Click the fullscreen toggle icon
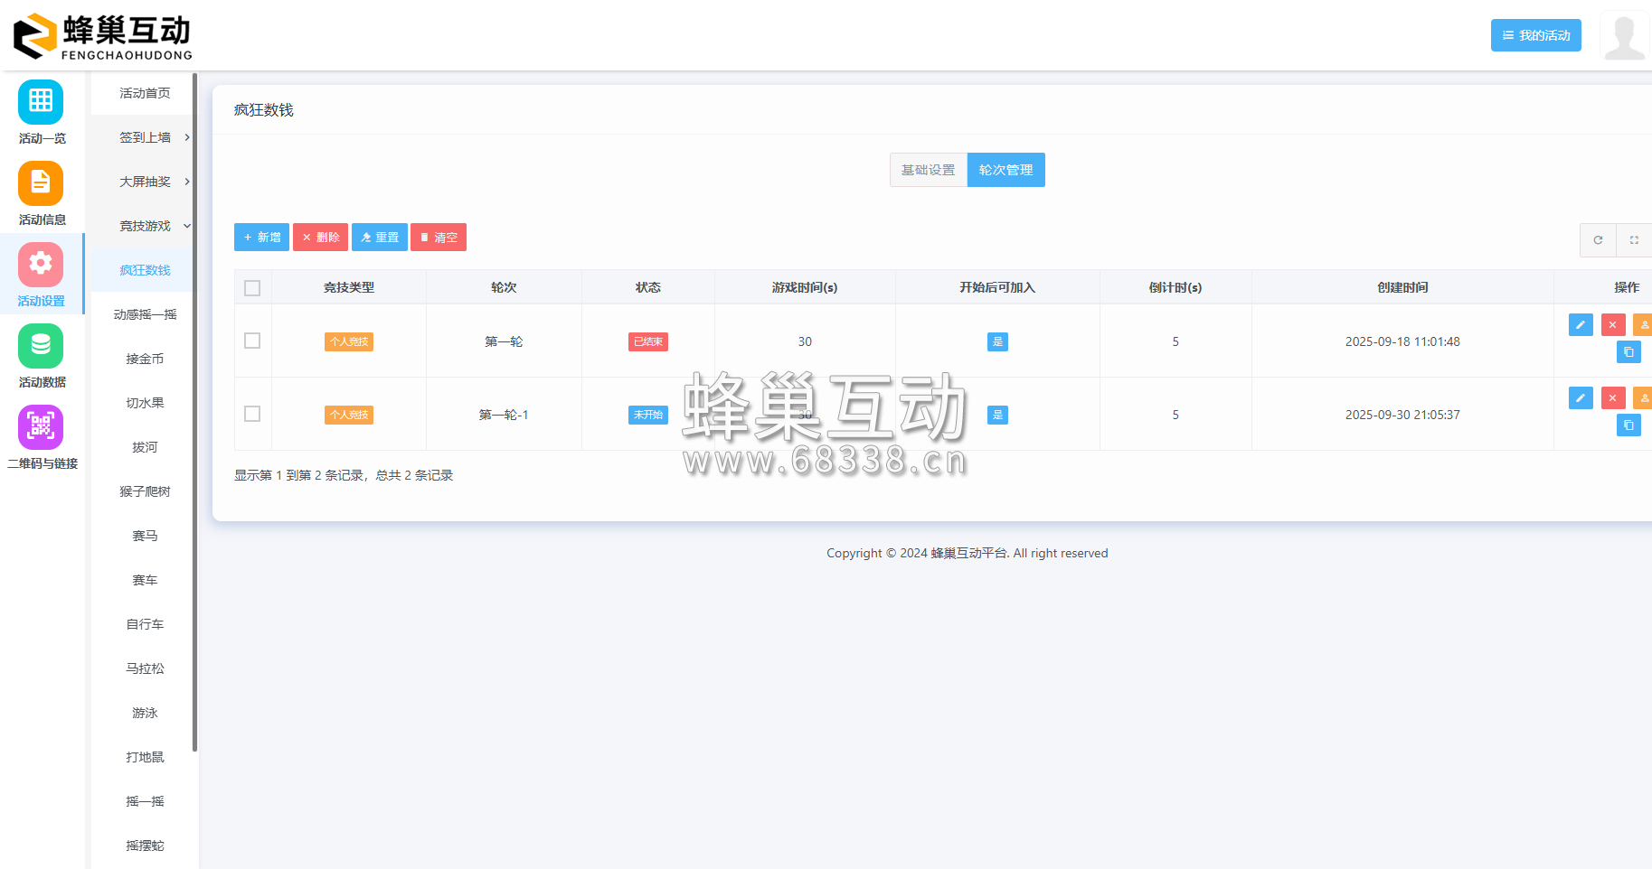 coord(1634,240)
